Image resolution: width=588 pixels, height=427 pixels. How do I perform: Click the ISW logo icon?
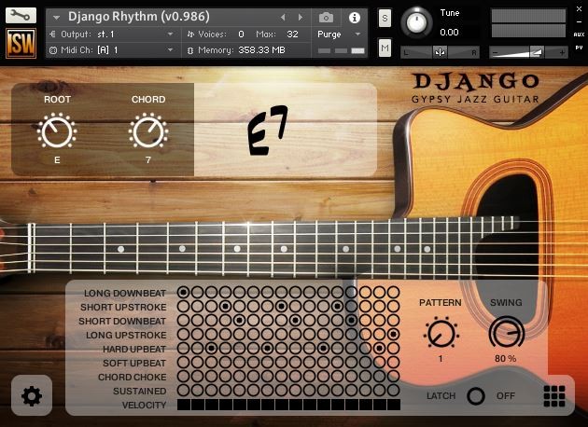click(21, 43)
